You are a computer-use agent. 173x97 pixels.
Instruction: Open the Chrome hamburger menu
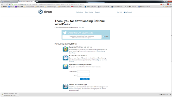[171, 4]
